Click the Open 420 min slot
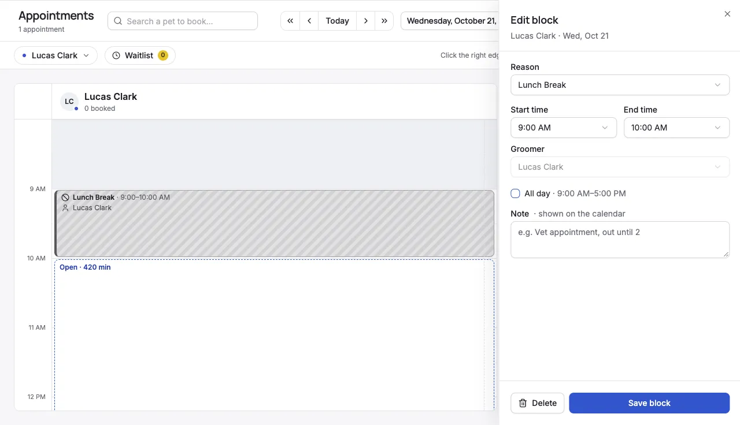This screenshot has height=425, width=740. [275, 335]
